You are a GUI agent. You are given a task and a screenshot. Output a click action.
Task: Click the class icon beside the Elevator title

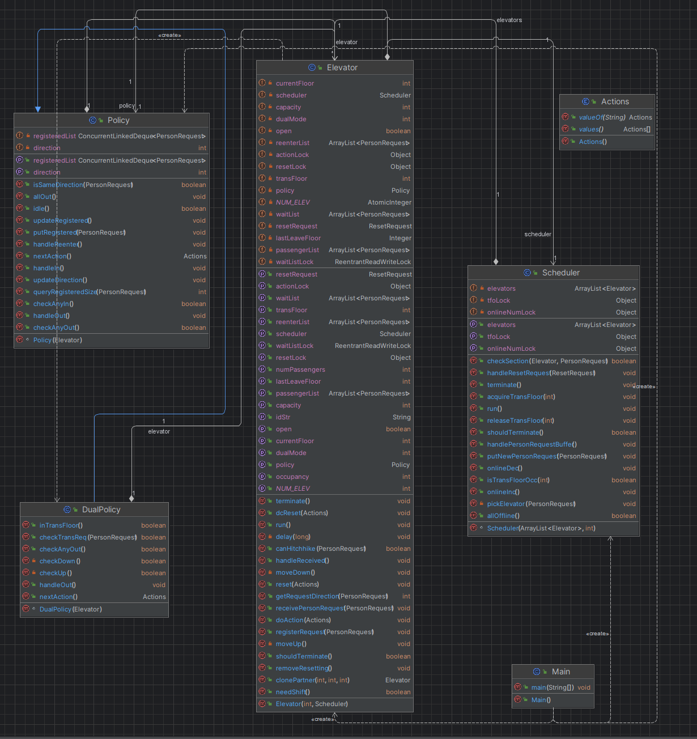point(312,67)
